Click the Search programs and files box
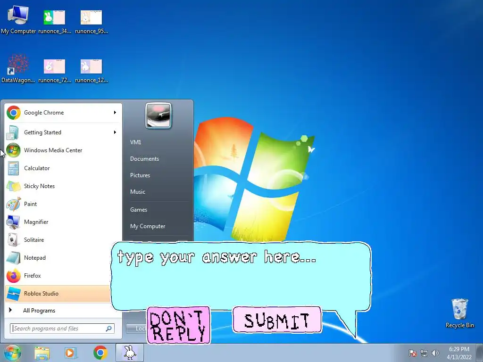 click(62, 329)
